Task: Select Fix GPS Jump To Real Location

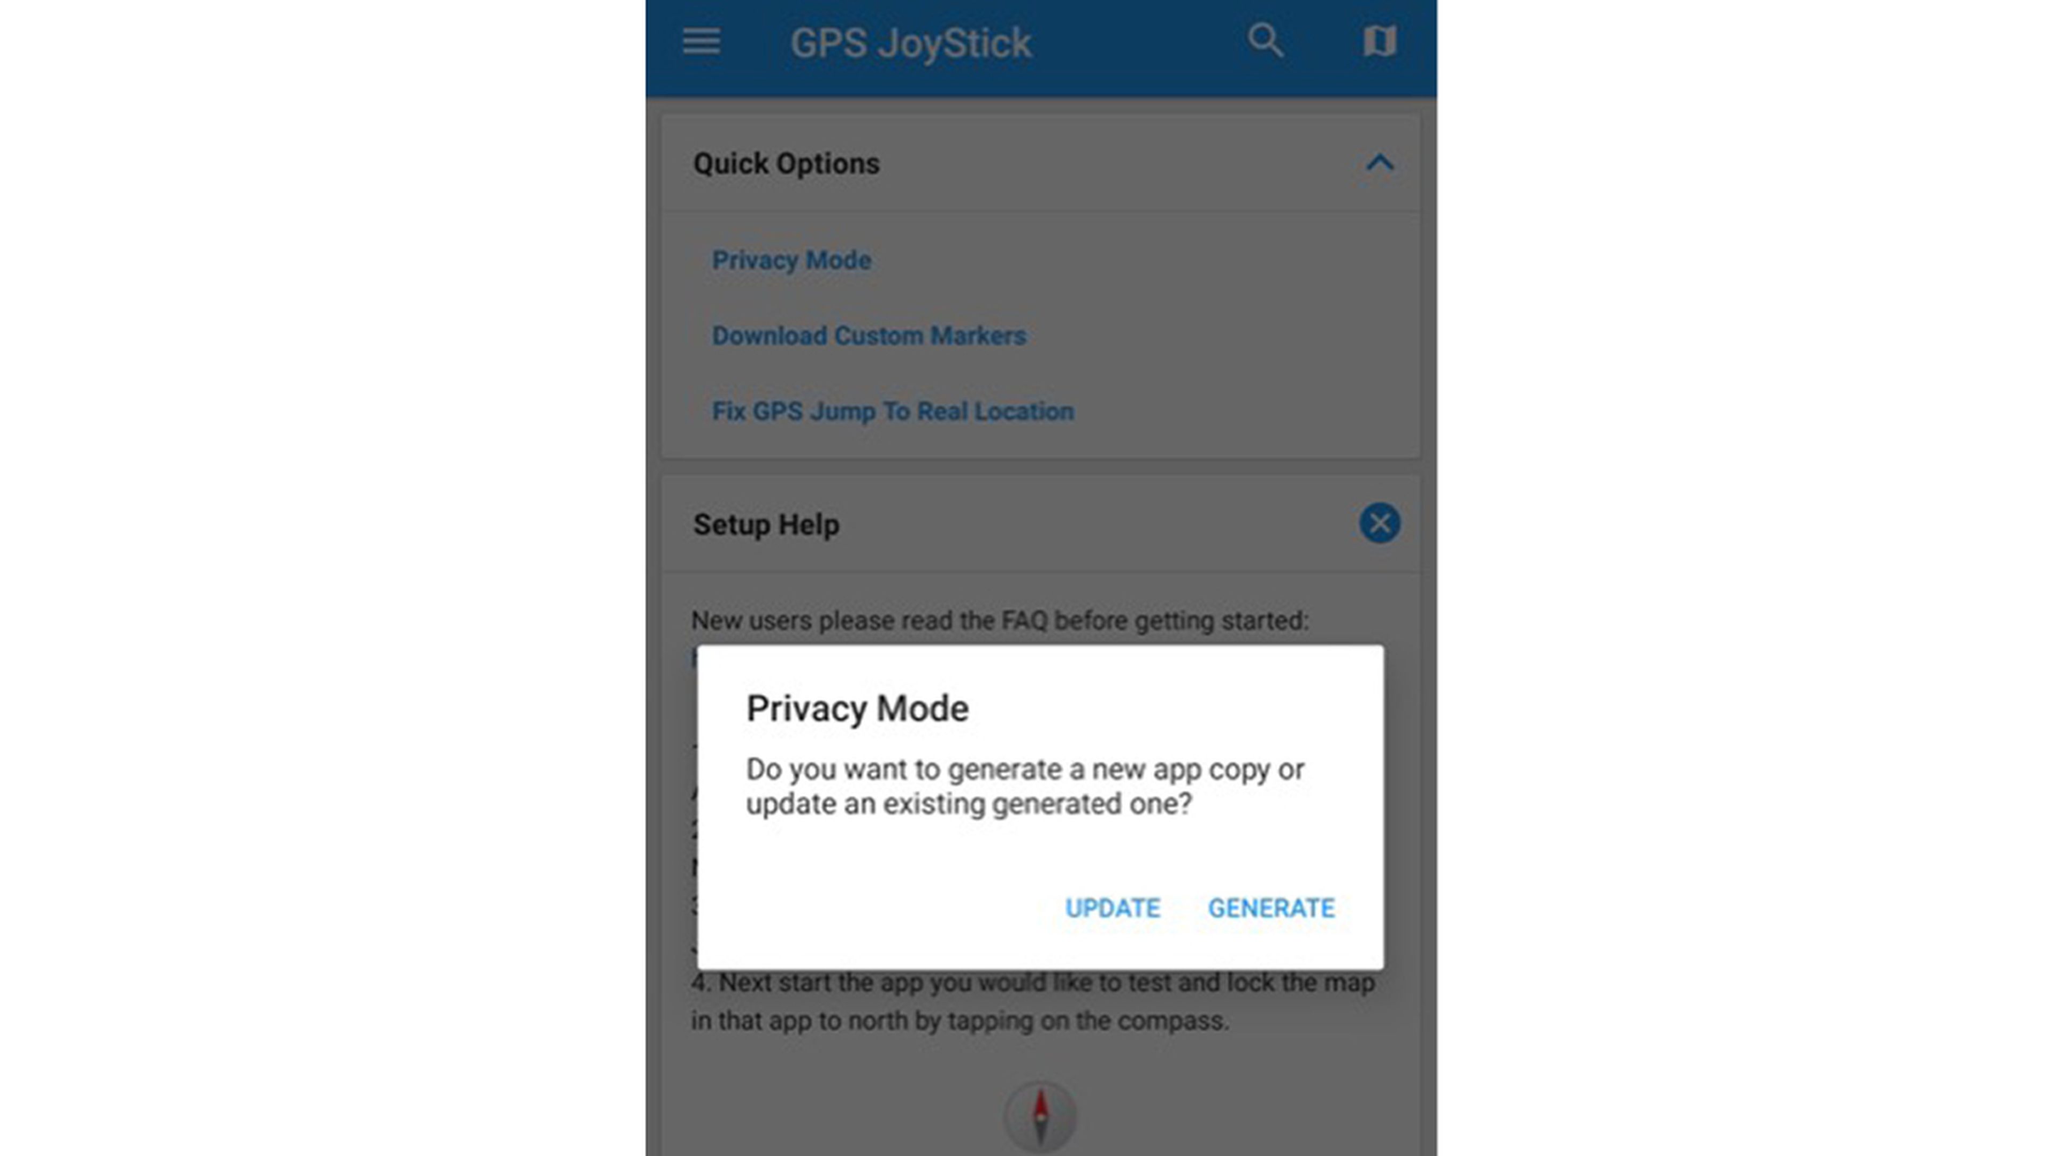Action: pyautogui.click(x=892, y=410)
